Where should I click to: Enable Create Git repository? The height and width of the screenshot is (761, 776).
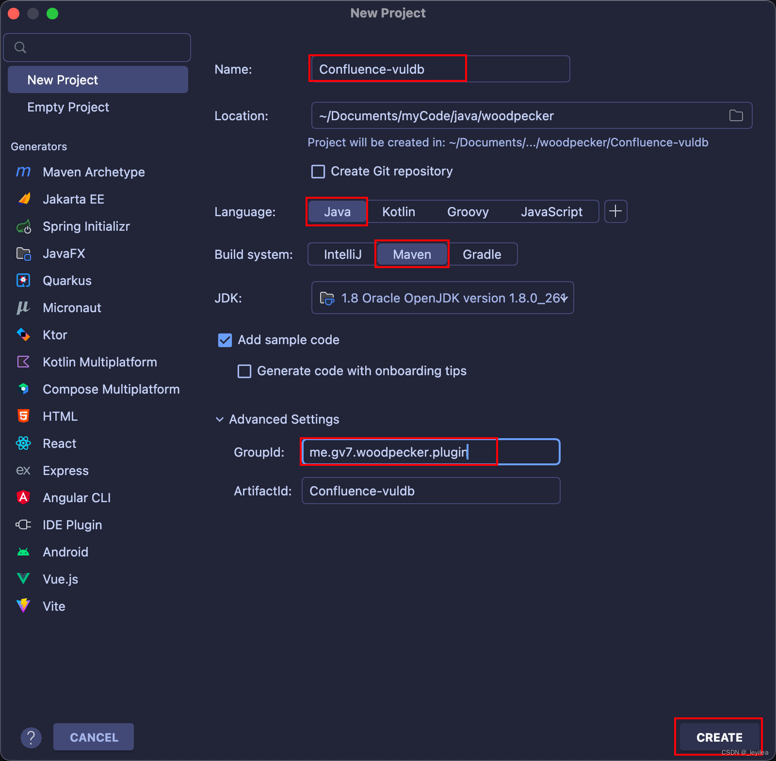[x=318, y=171]
